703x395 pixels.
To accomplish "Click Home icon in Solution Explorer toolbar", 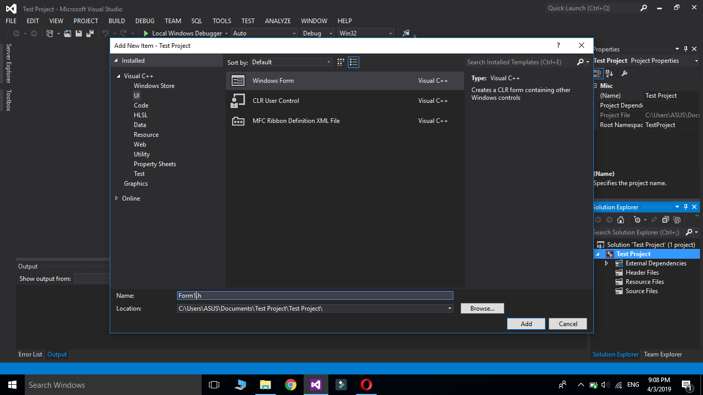I will click(621, 220).
